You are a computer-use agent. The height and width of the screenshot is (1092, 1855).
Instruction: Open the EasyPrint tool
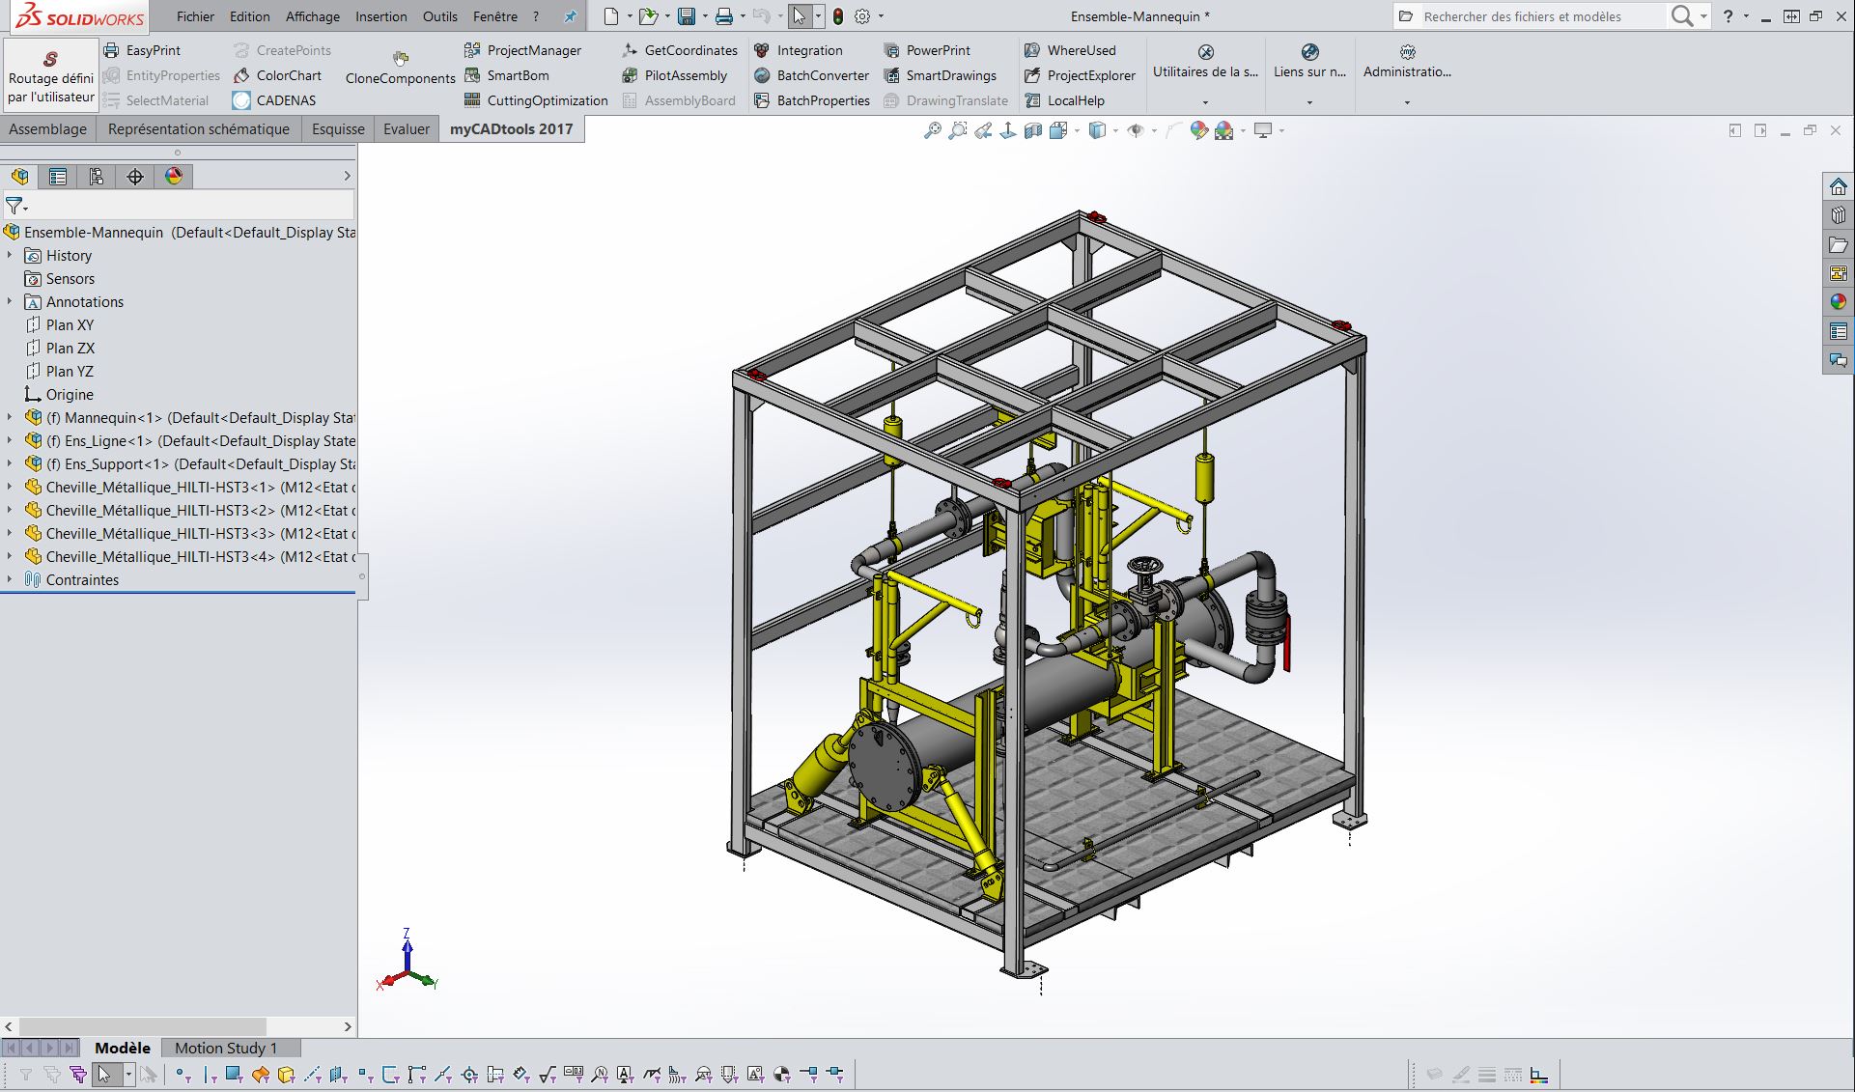pyautogui.click(x=142, y=50)
